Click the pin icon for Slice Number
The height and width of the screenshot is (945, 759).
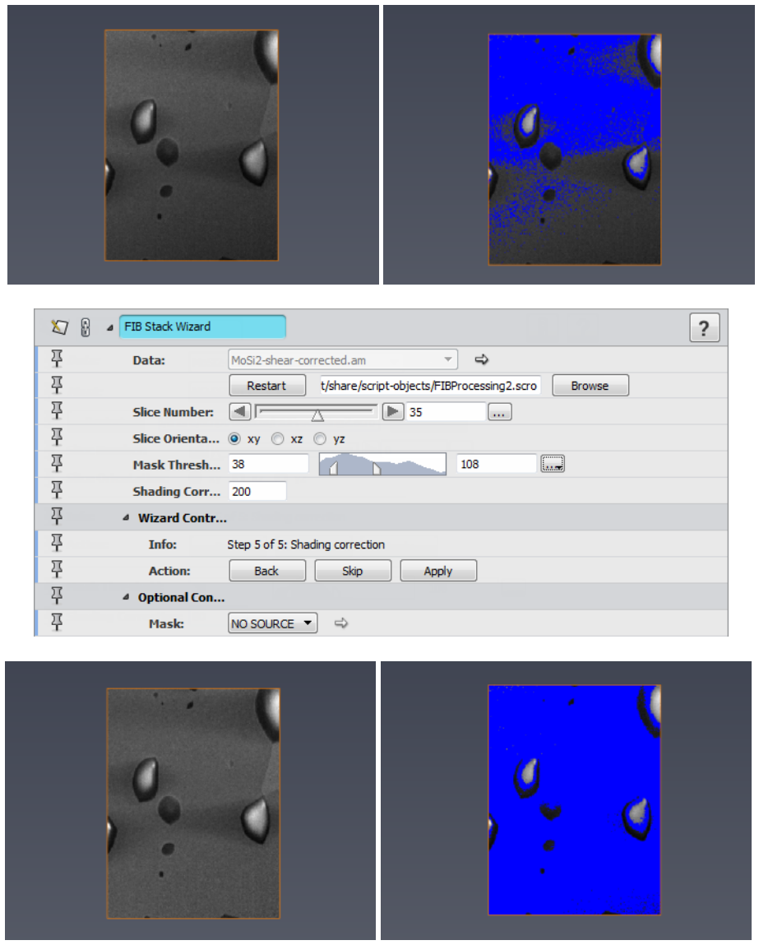click(57, 411)
